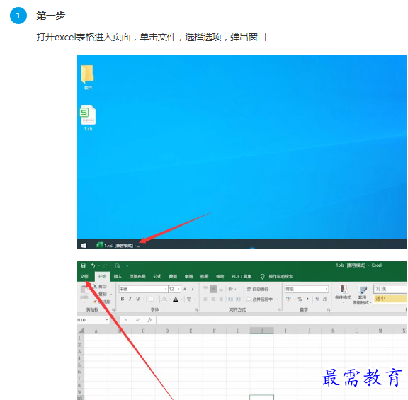408x400 pixels.
Task: Click the Save icon in quick access toolbar
Action: [84, 265]
